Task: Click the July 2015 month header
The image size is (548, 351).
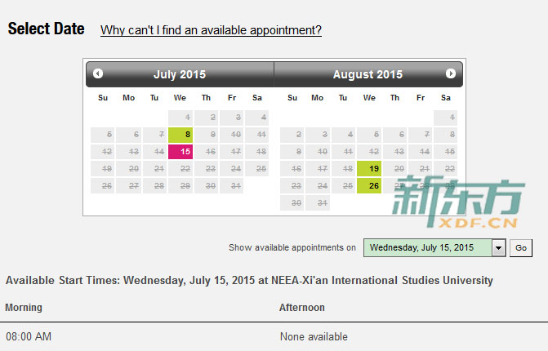Action: [180, 74]
